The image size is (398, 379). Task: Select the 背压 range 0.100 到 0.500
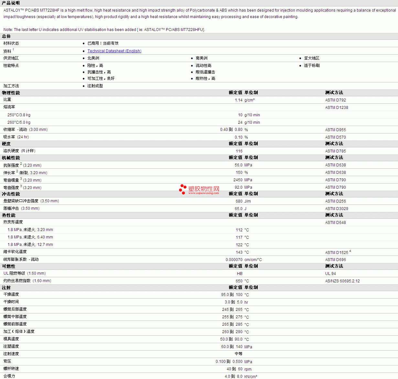pyautogui.click(x=229, y=362)
